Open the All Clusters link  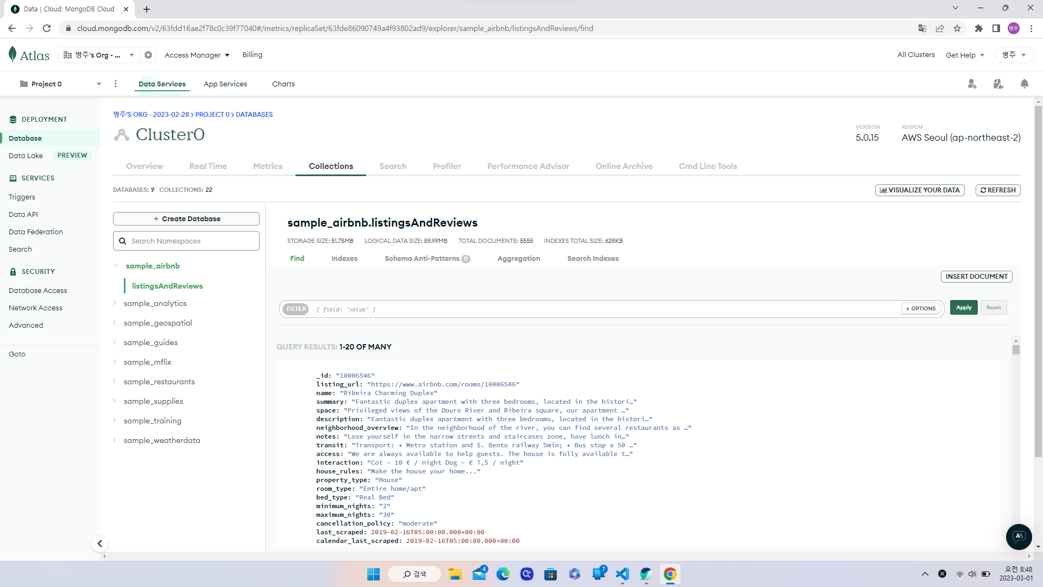tap(916, 54)
